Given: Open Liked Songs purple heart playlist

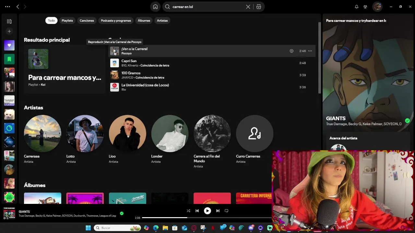Looking at the screenshot, I should (9, 45).
